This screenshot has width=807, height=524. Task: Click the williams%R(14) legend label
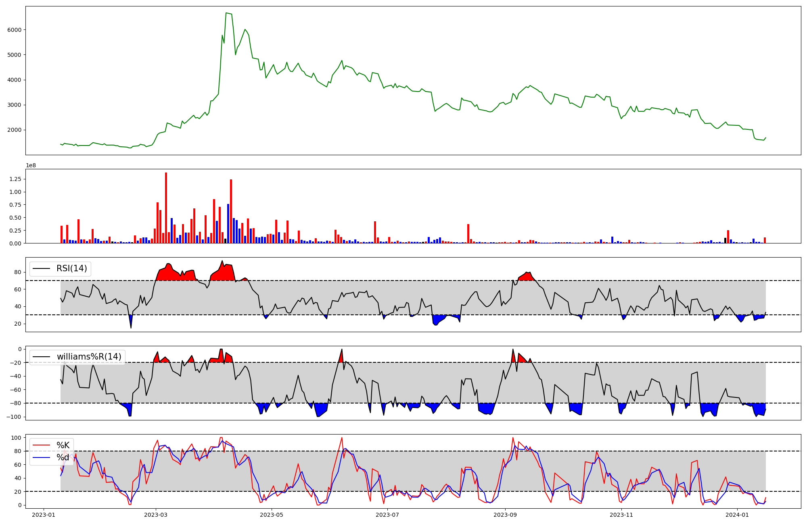tap(89, 357)
